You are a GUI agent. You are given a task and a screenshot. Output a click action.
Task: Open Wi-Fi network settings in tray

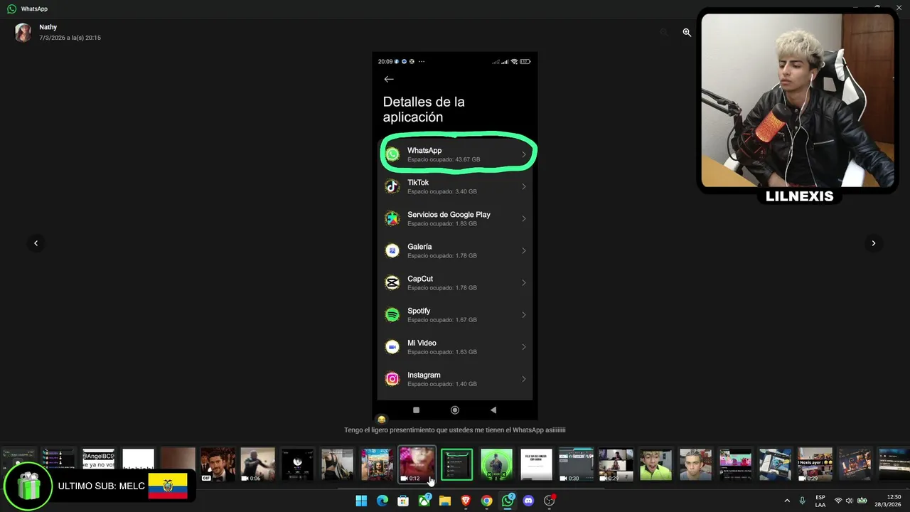838,501
